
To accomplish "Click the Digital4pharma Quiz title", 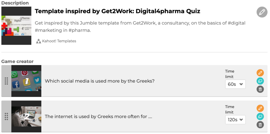I will click(x=117, y=11).
